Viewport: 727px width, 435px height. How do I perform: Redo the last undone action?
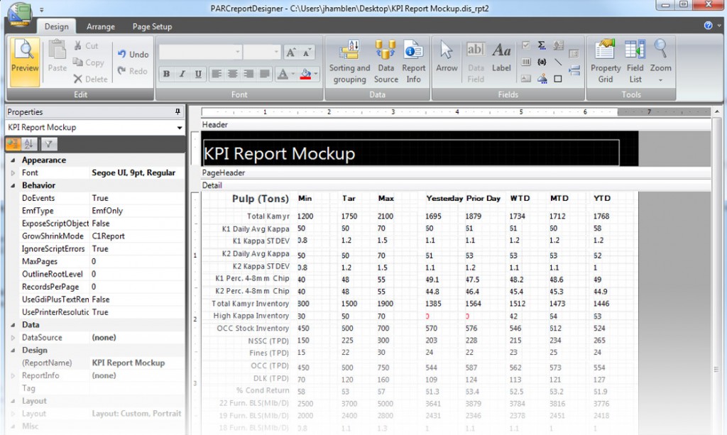(133, 71)
